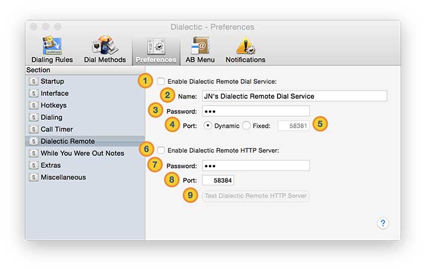Screen dimensions: 426x271
Task: Select Dialectic Remote section in sidebar
Action: (85, 141)
